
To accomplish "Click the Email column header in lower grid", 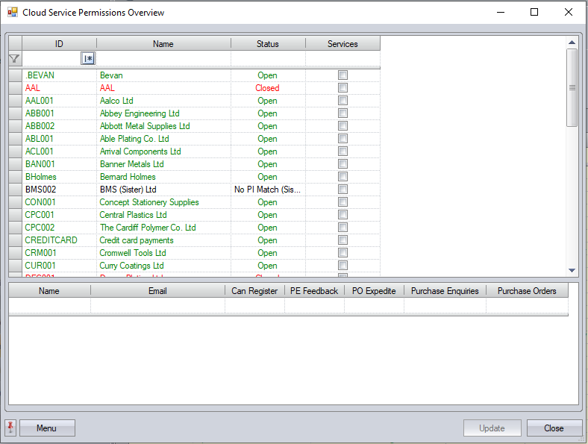I will pos(157,291).
